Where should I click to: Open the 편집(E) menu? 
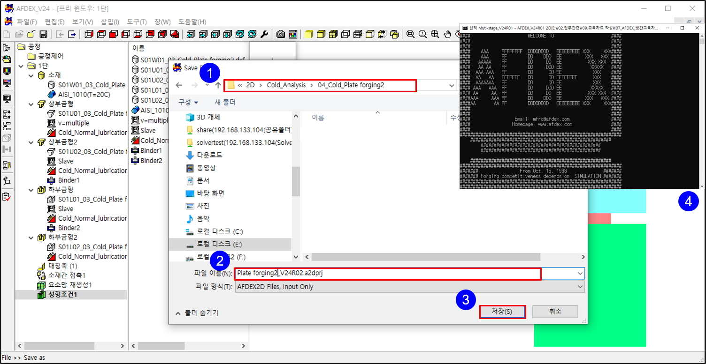click(x=54, y=22)
